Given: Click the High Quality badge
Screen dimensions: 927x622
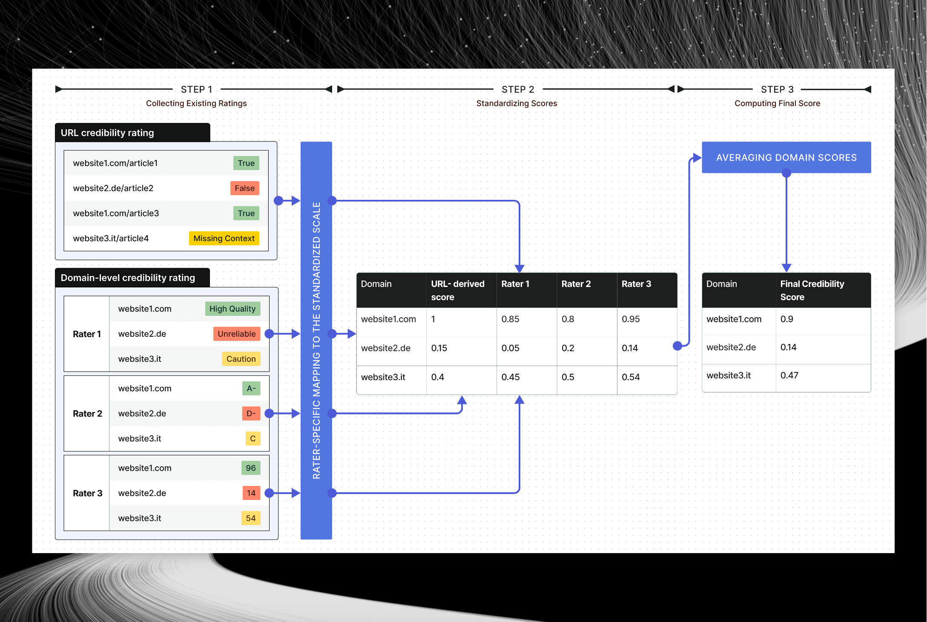Looking at the screenshot, I should click(x=232, y=309).
